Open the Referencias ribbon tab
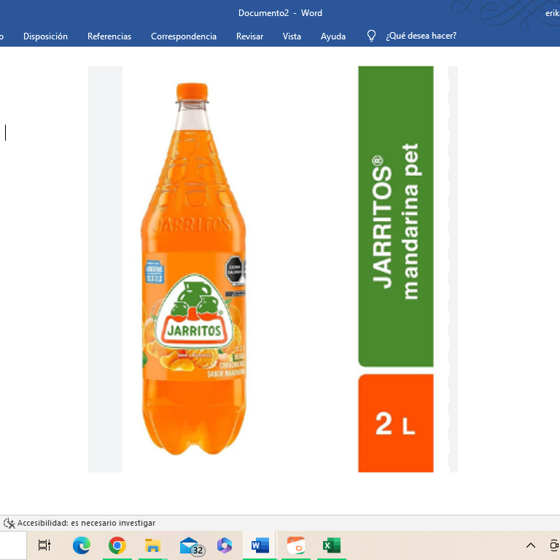The image size is (560, 560). tap(109, 36)
